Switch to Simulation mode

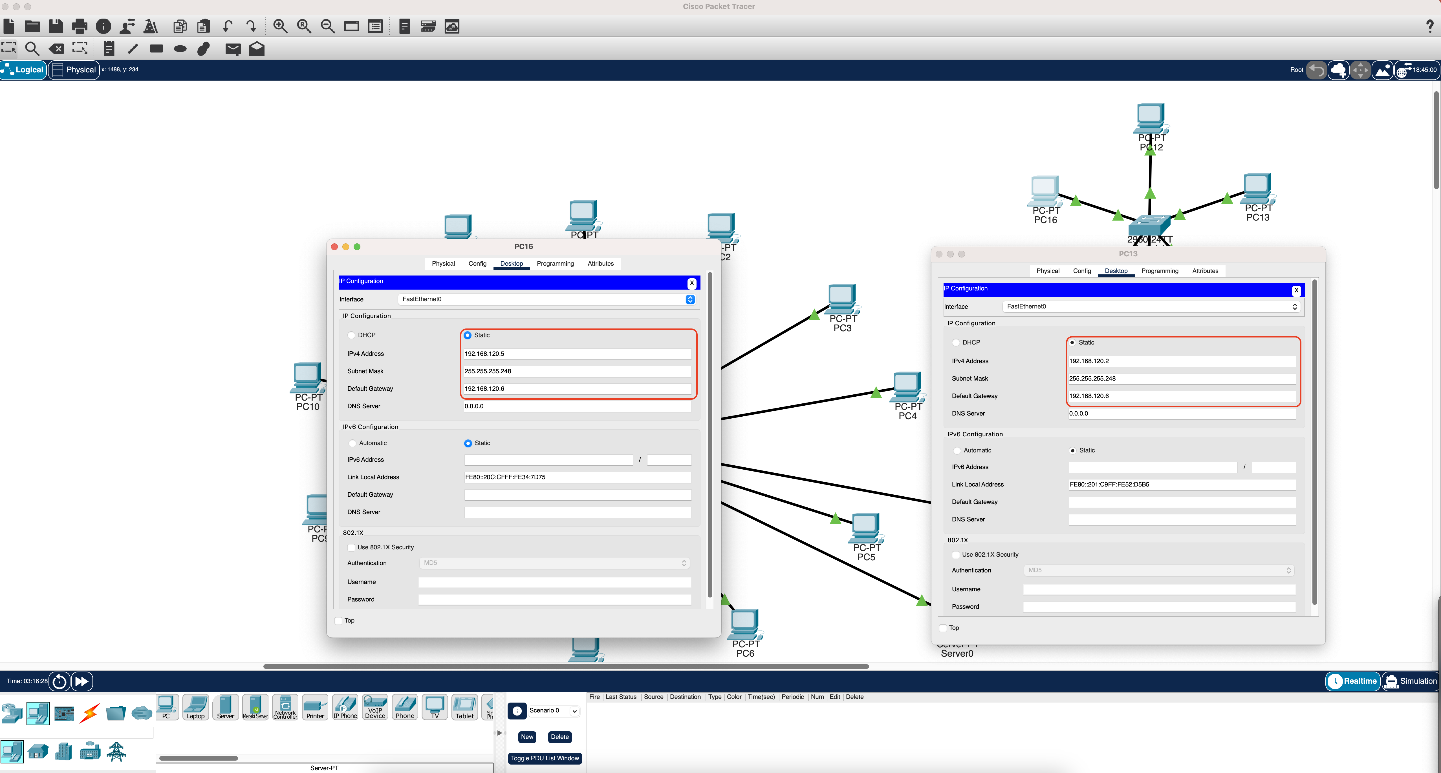point(1410,681)
